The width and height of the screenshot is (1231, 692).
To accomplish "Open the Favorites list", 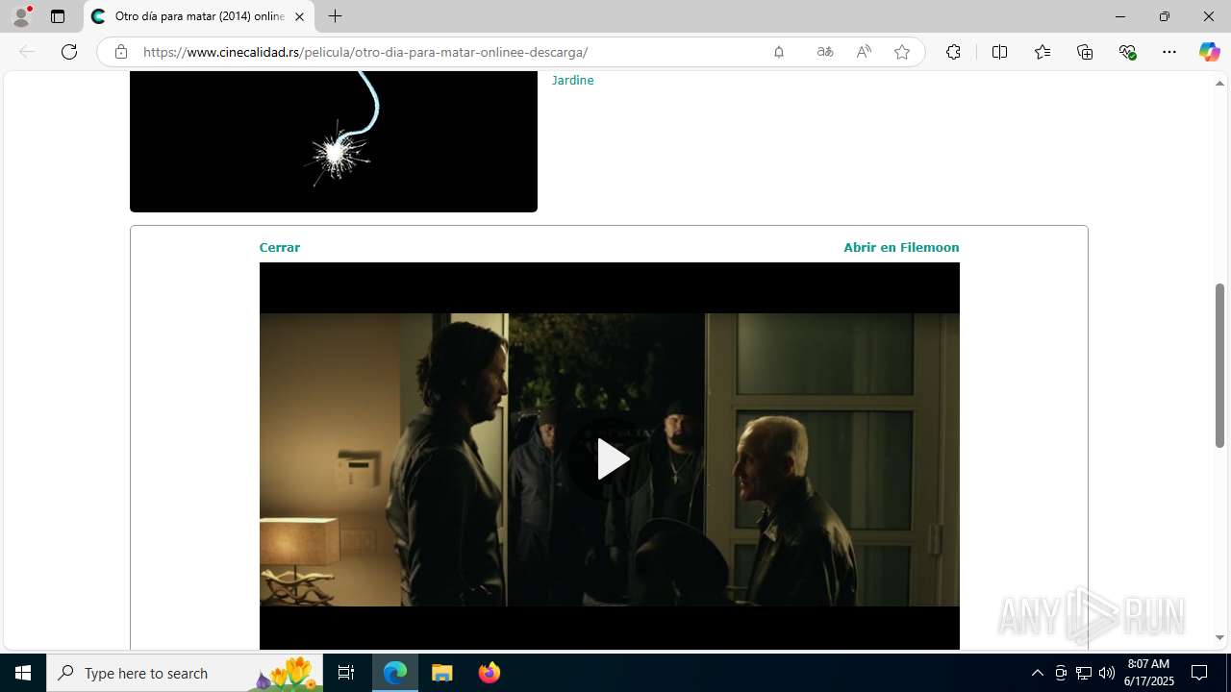I will coord(1043,52).
